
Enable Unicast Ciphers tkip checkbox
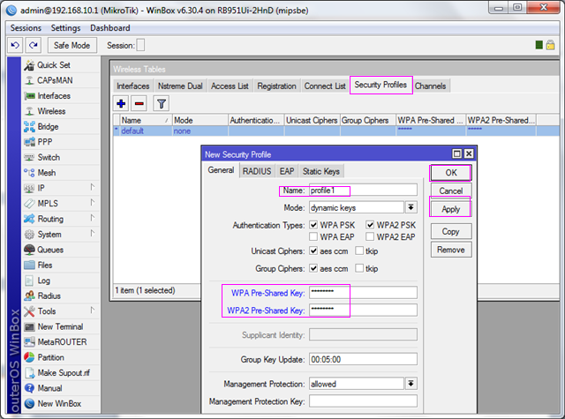359,251
